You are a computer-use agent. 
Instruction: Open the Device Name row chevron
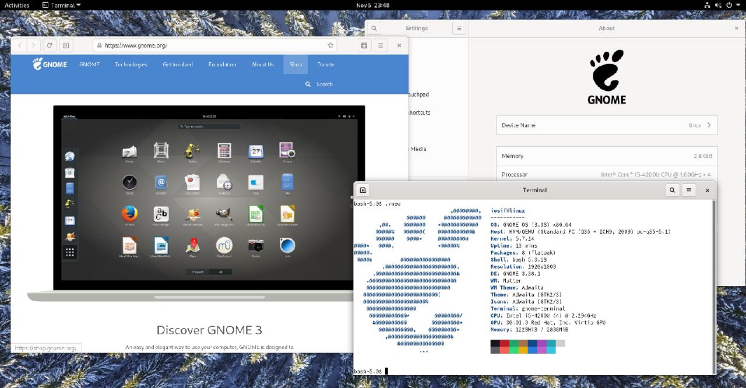click(x=709, y=125)
